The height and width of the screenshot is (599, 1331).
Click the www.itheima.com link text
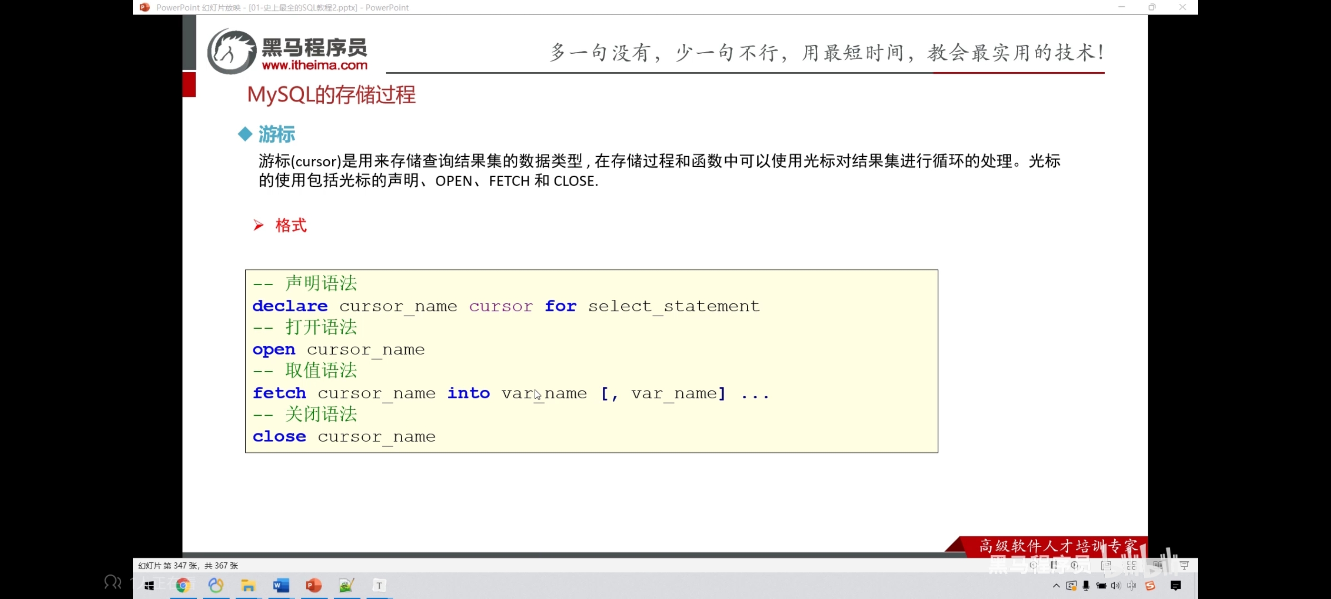pos(314,66)
